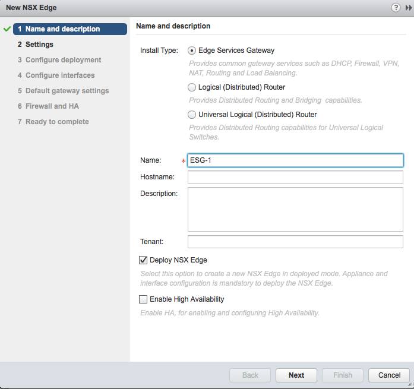414x389 pixels.
Task: Open step 4 Configure interfaces
Action: [x=56, y=75]
